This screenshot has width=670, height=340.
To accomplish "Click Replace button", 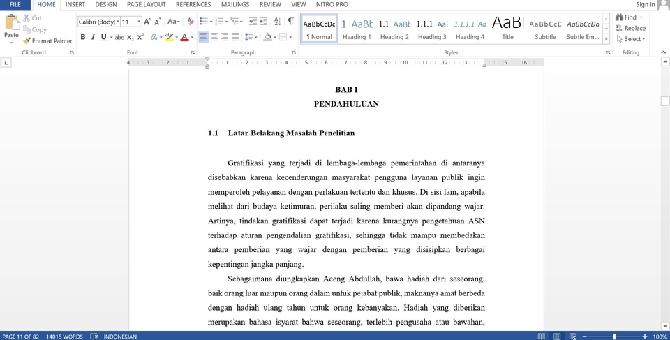I will point(630,28).
